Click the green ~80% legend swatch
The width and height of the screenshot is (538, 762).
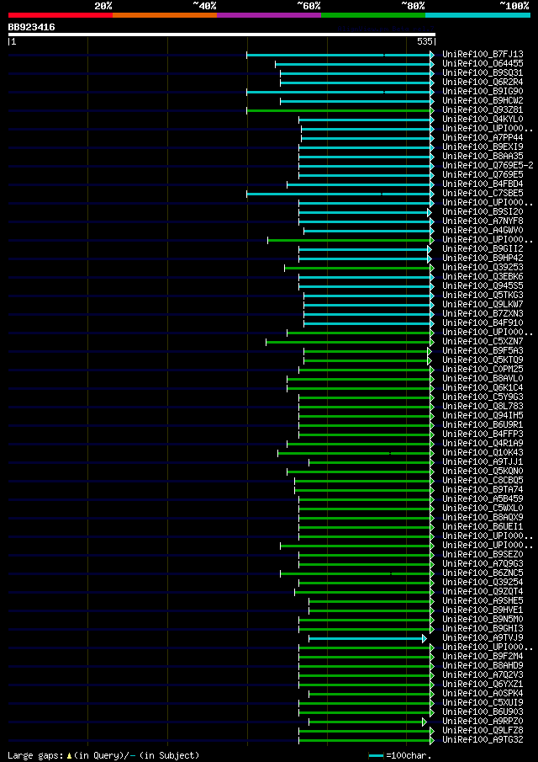pyautogui.click(x=373, y=15)
